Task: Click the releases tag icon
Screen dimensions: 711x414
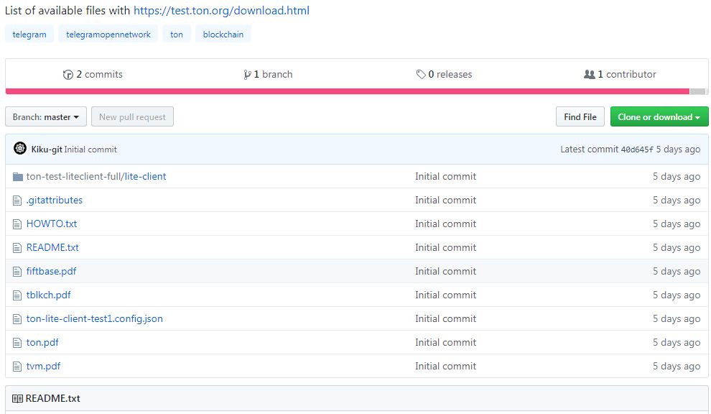Action: tap(421, 75)
